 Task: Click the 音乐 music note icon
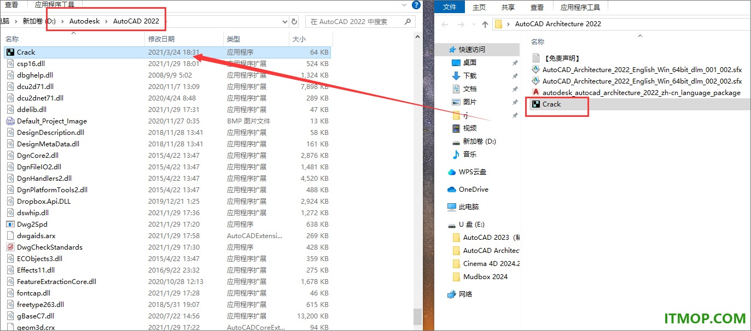pos(456,155)
